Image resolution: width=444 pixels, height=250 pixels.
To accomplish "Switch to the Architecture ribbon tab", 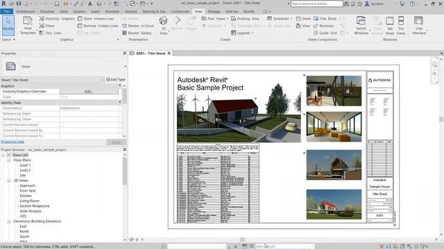I will tap(26, 11).
